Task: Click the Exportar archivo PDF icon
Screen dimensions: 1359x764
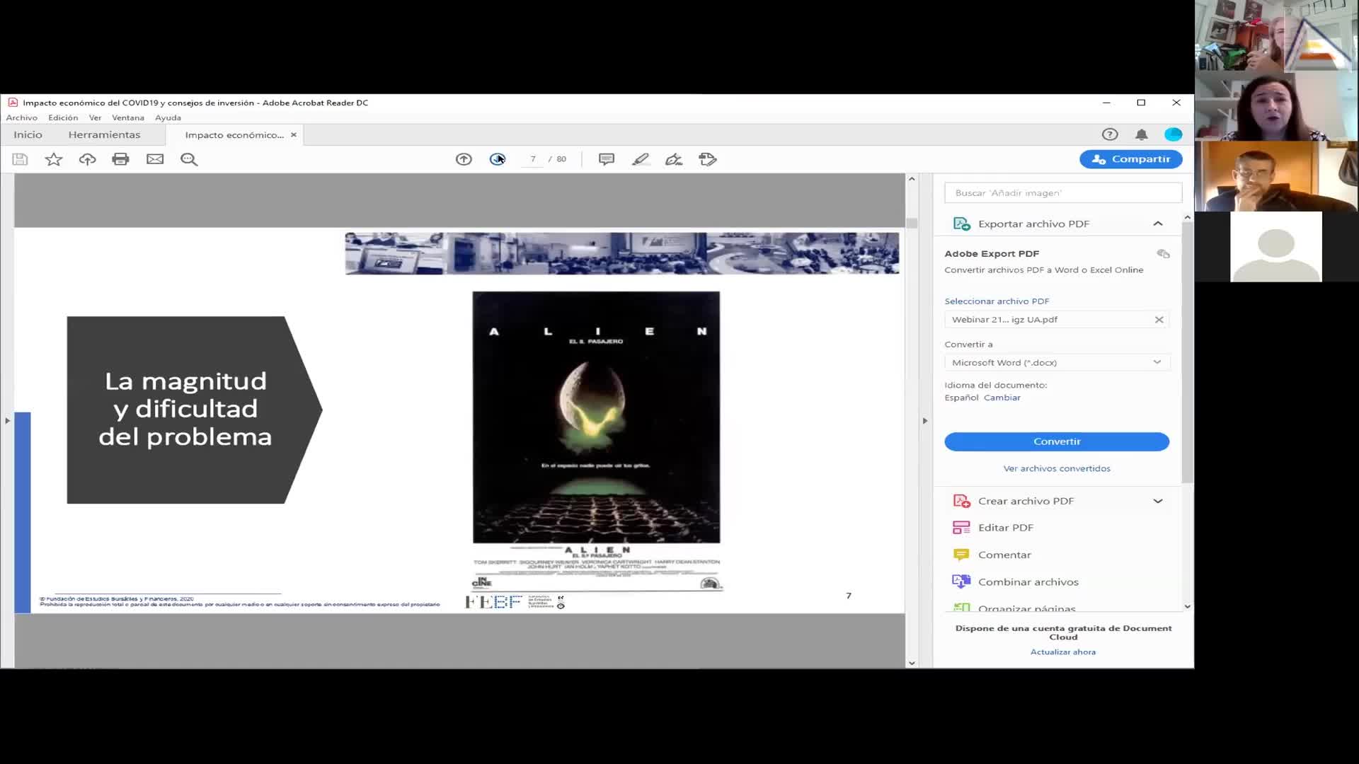Action: coord(961,224)
